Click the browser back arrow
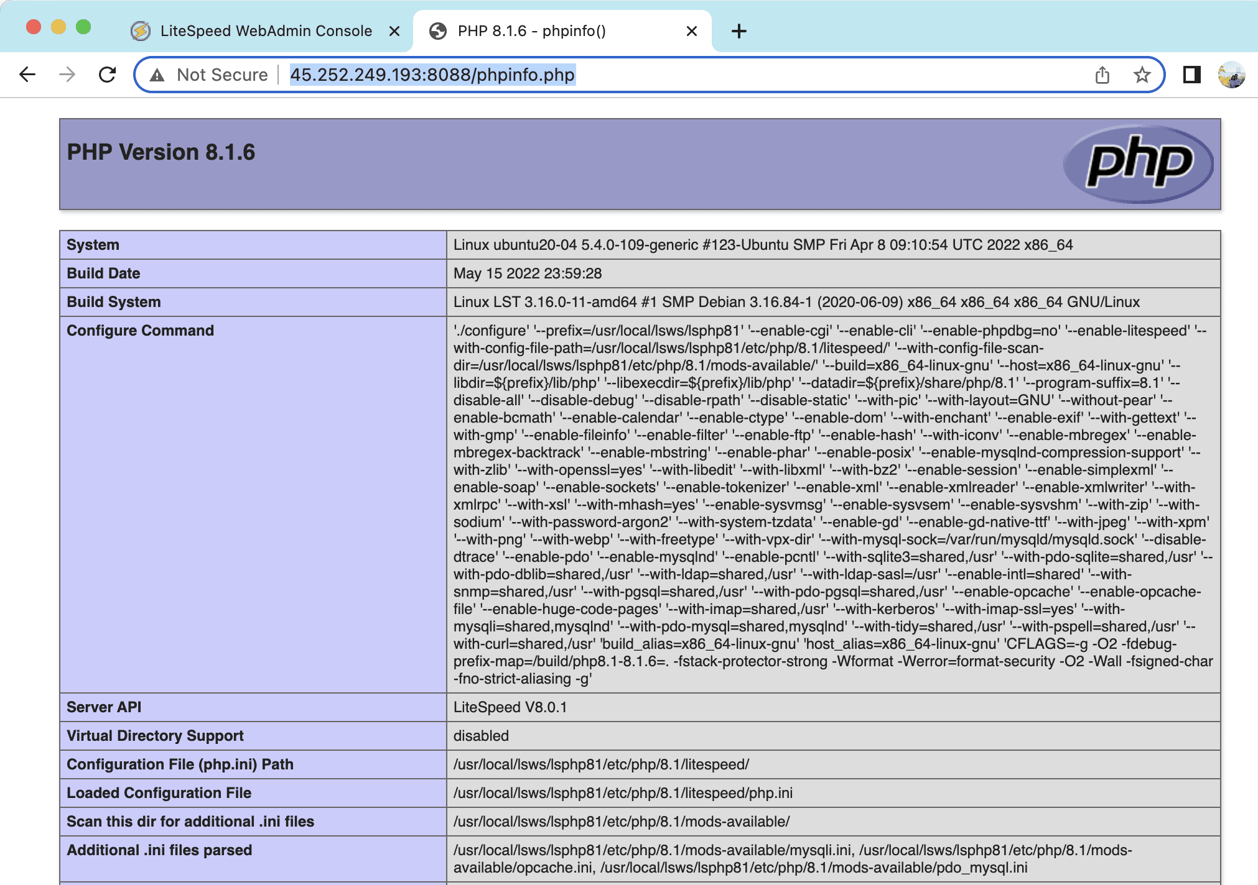Viewport: 1258px width, 885px height. 27,75
